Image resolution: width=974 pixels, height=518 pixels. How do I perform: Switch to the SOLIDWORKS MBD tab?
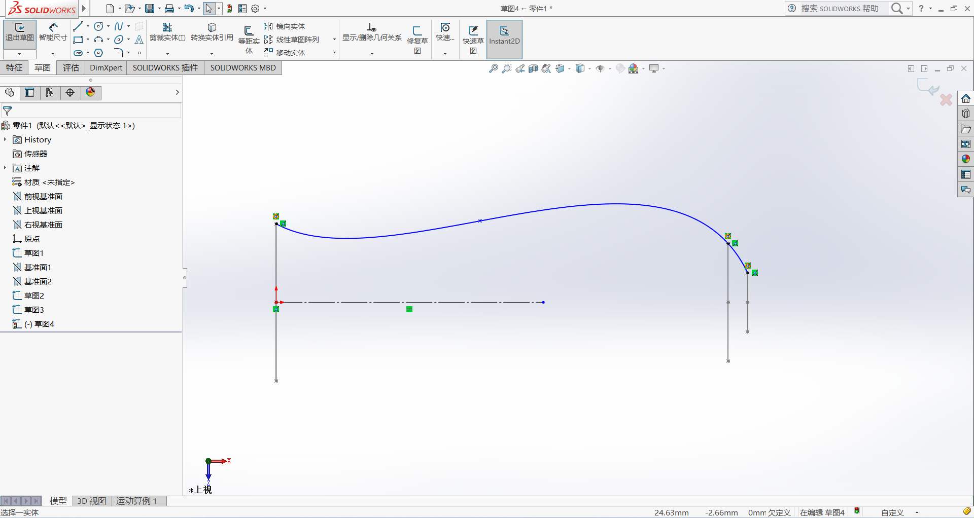[243, 68]
